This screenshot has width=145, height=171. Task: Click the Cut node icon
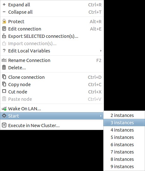[4, 92]
